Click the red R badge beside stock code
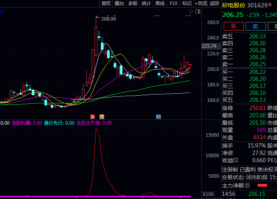Image resolution: width=277 pixels, height=199 pixels. pos(270,5)
